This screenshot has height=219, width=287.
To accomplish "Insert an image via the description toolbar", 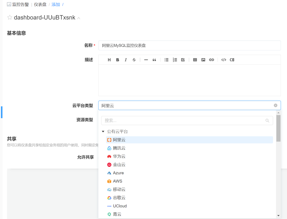I will point(203,60).
